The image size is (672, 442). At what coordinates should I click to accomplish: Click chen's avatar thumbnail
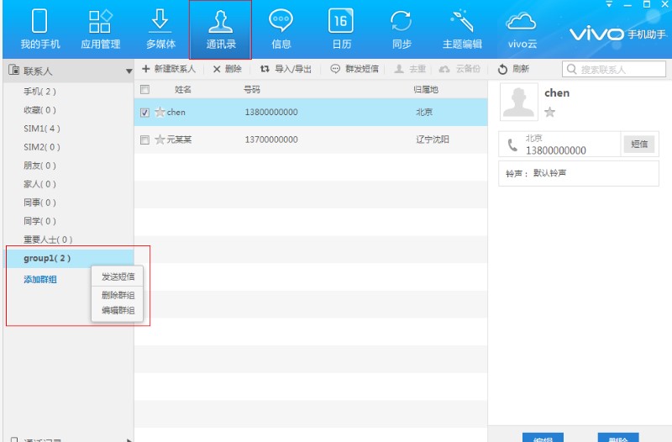[x=518, y=102]
